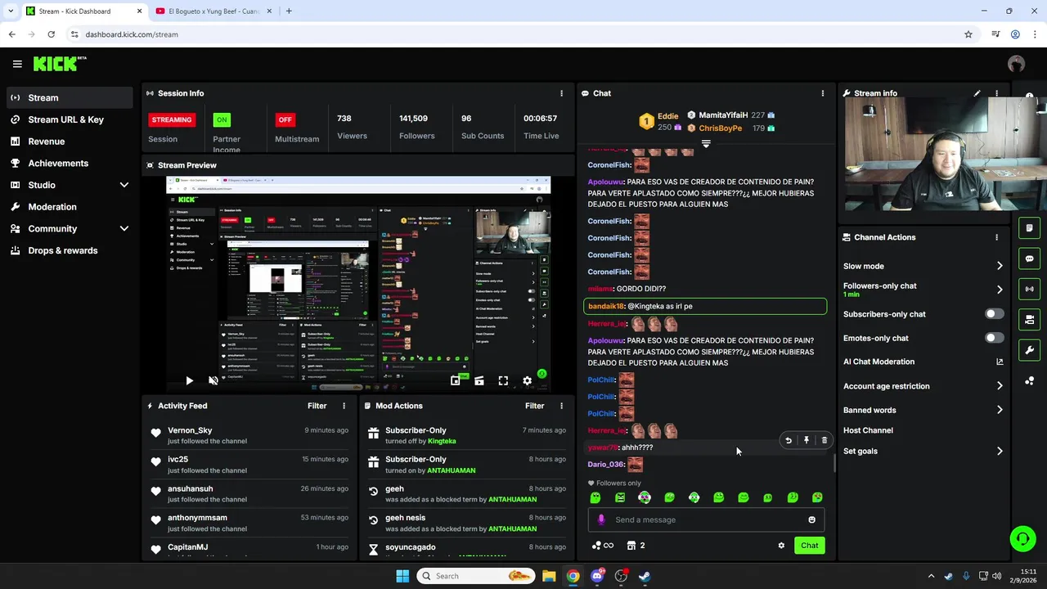Unmute the stream preview audio

(x=213, y=380)
